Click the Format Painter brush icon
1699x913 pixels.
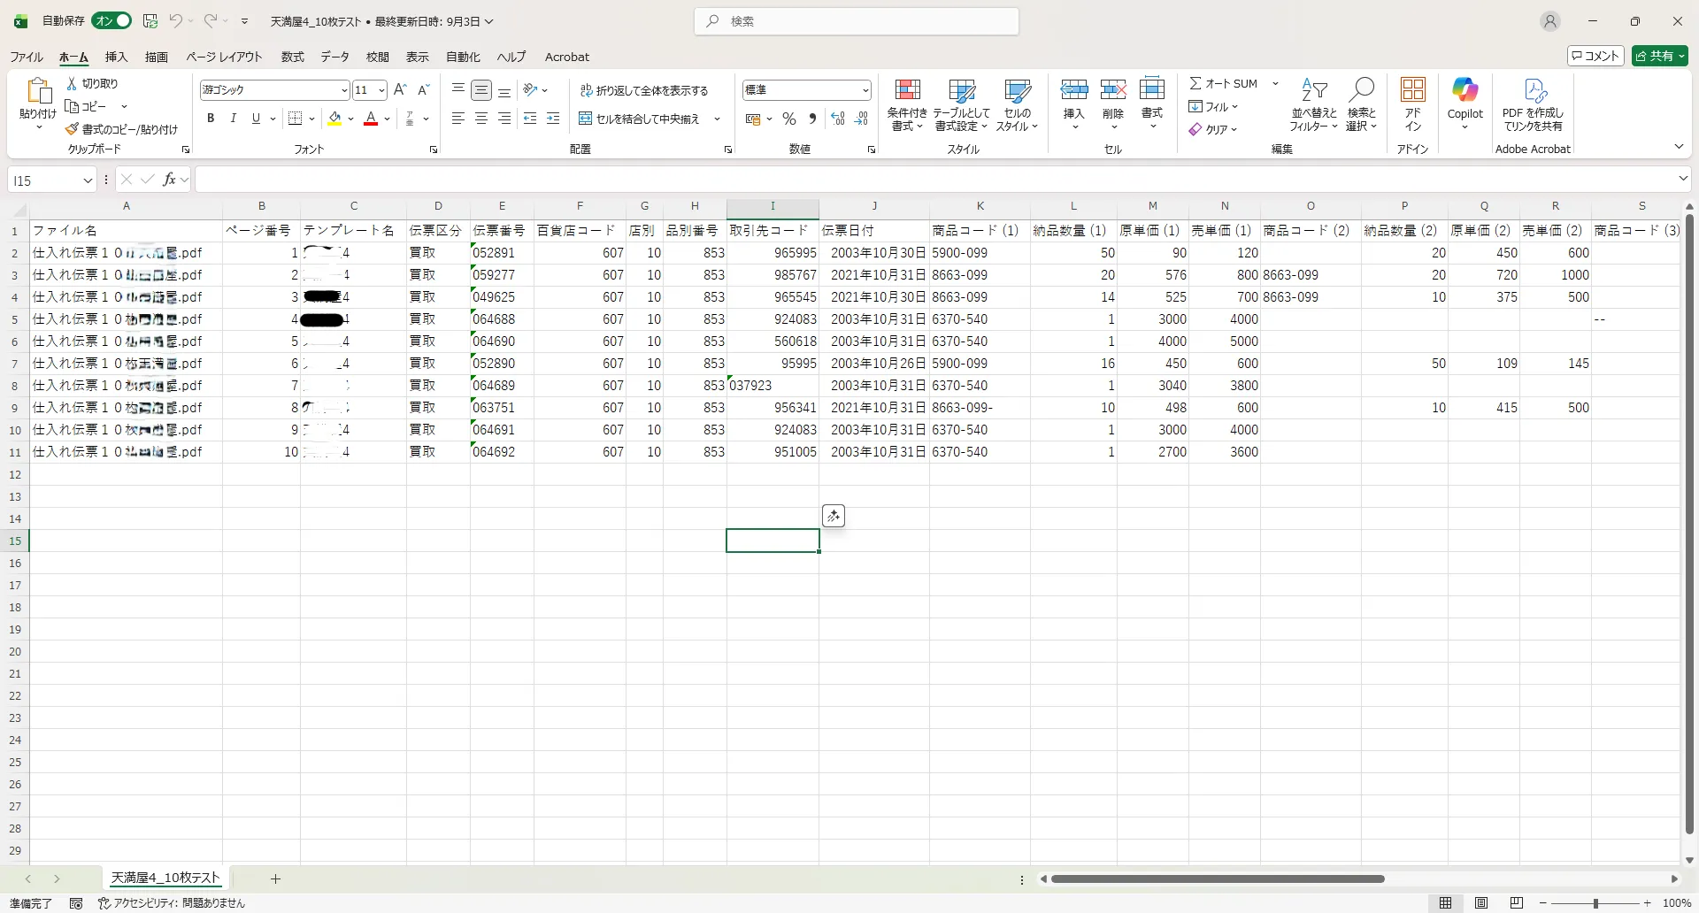tap(73, 129)
